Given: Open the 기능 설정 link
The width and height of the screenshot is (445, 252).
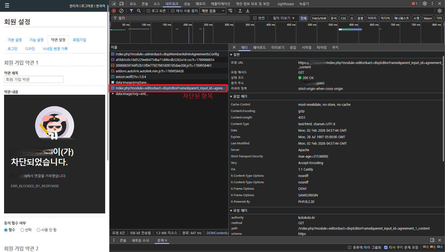Looking at the screenshot, I should coord(36,40).
